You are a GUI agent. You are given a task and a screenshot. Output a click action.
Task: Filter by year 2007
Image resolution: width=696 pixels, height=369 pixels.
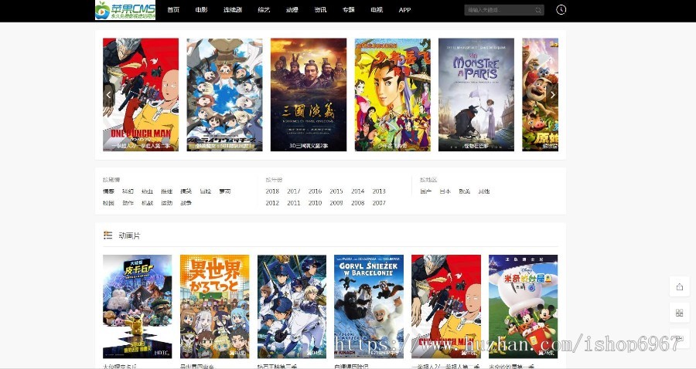pyautogui.click(x=379, y=203)
